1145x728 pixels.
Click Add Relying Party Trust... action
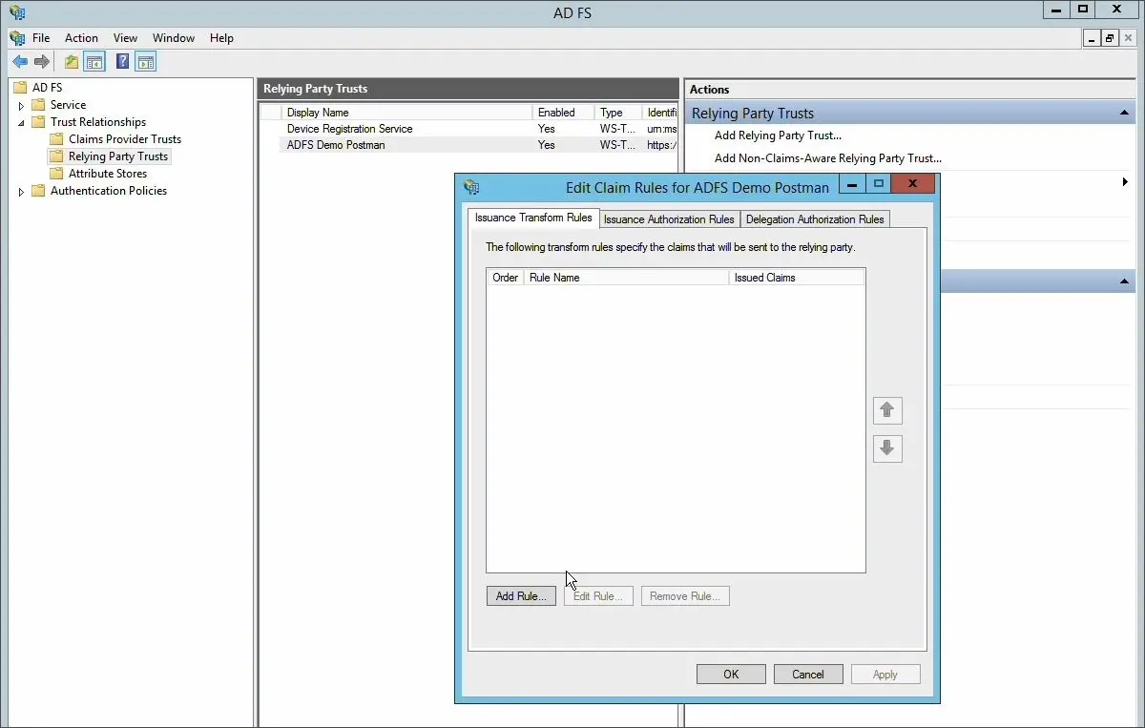(x=778, y=135)
